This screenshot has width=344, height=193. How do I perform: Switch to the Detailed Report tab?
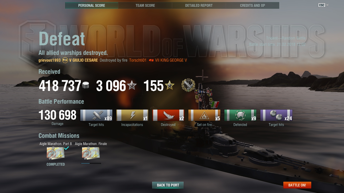click(199, 5)
